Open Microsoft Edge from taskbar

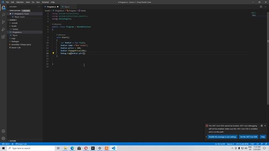pos(72,148)
